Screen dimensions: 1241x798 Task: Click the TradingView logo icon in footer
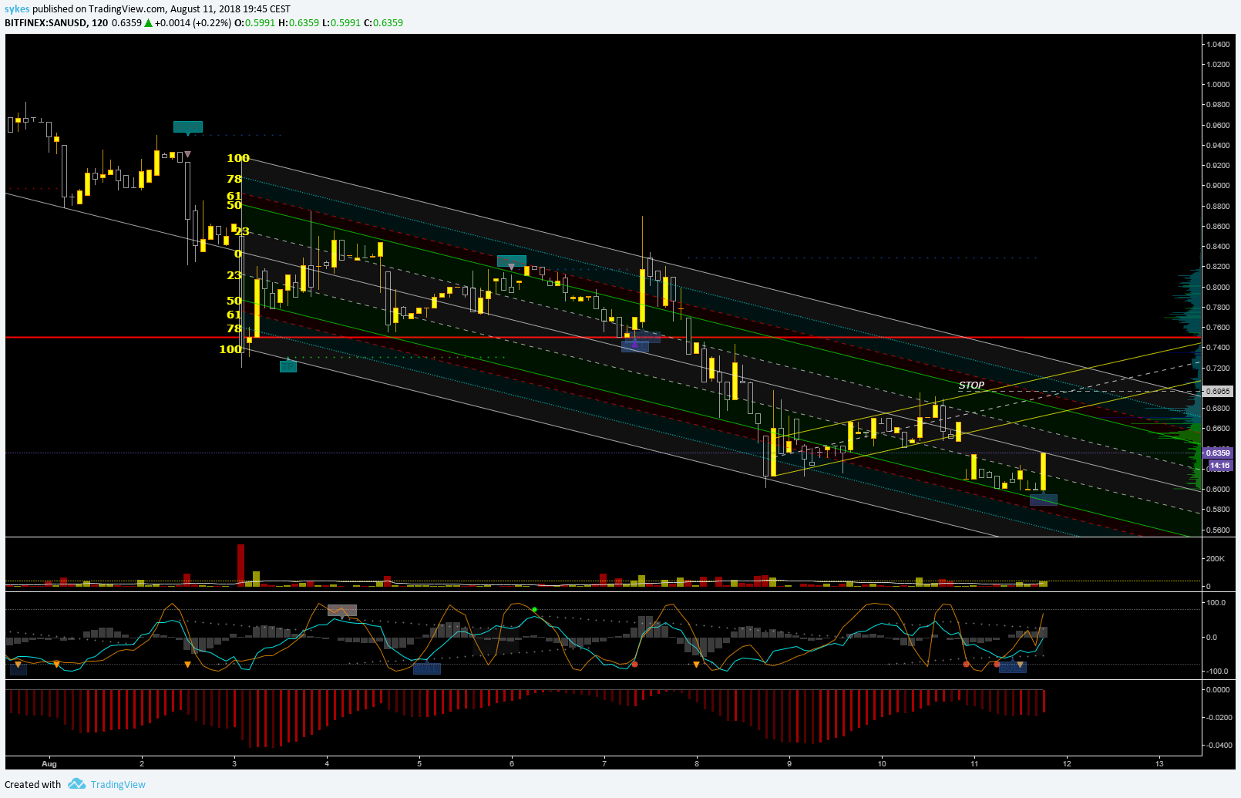[76, 784]
